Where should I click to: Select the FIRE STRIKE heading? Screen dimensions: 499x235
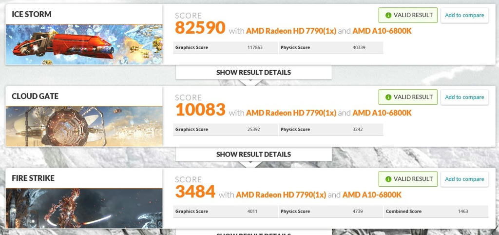[33, 178]
